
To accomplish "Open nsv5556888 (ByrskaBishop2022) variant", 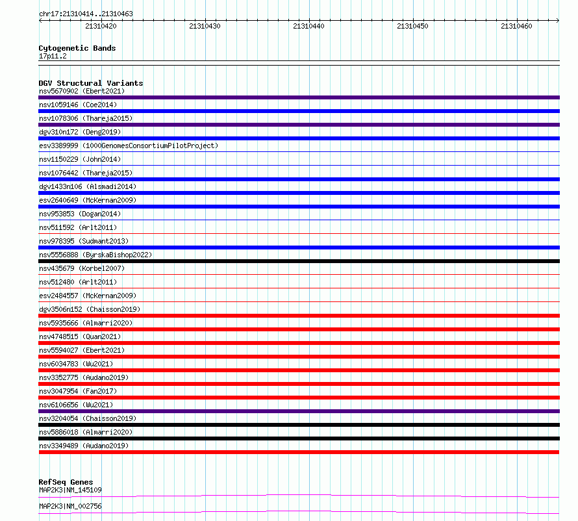I will [x=95, y=255].
